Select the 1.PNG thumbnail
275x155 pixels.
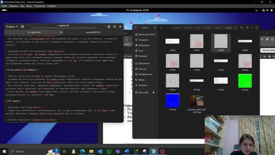(172, 41)
